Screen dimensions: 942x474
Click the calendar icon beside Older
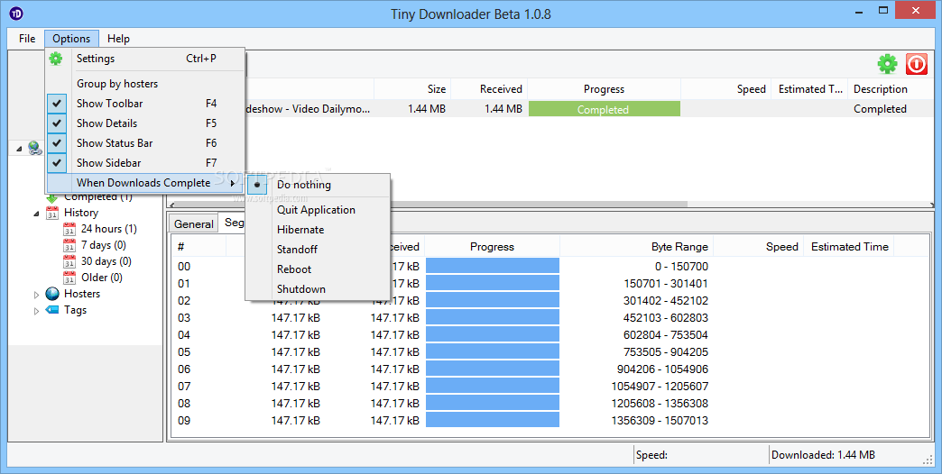tap(69, 278)
